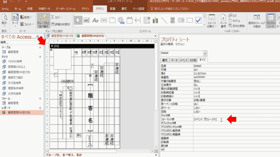Click 既存のフィールドの追加 button

coord(257,21)
